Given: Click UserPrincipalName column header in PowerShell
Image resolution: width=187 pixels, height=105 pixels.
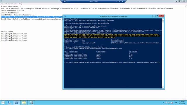Looking at the screenshot, I should pos(71,51).
